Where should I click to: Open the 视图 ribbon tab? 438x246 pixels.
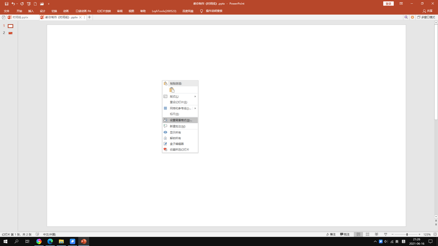pyautogui.click(x=131, y=11)
